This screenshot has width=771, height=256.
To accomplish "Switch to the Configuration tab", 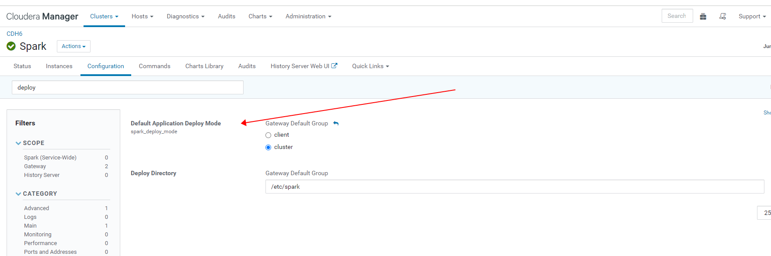I will 106,66.
